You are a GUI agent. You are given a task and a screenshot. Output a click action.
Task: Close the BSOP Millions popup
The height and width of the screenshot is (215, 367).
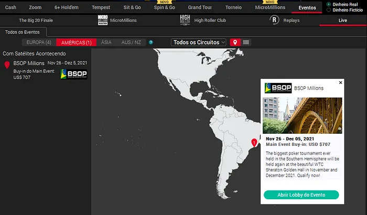(x=340, y=82)
